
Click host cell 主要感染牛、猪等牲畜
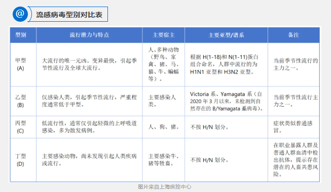[164, 160]
